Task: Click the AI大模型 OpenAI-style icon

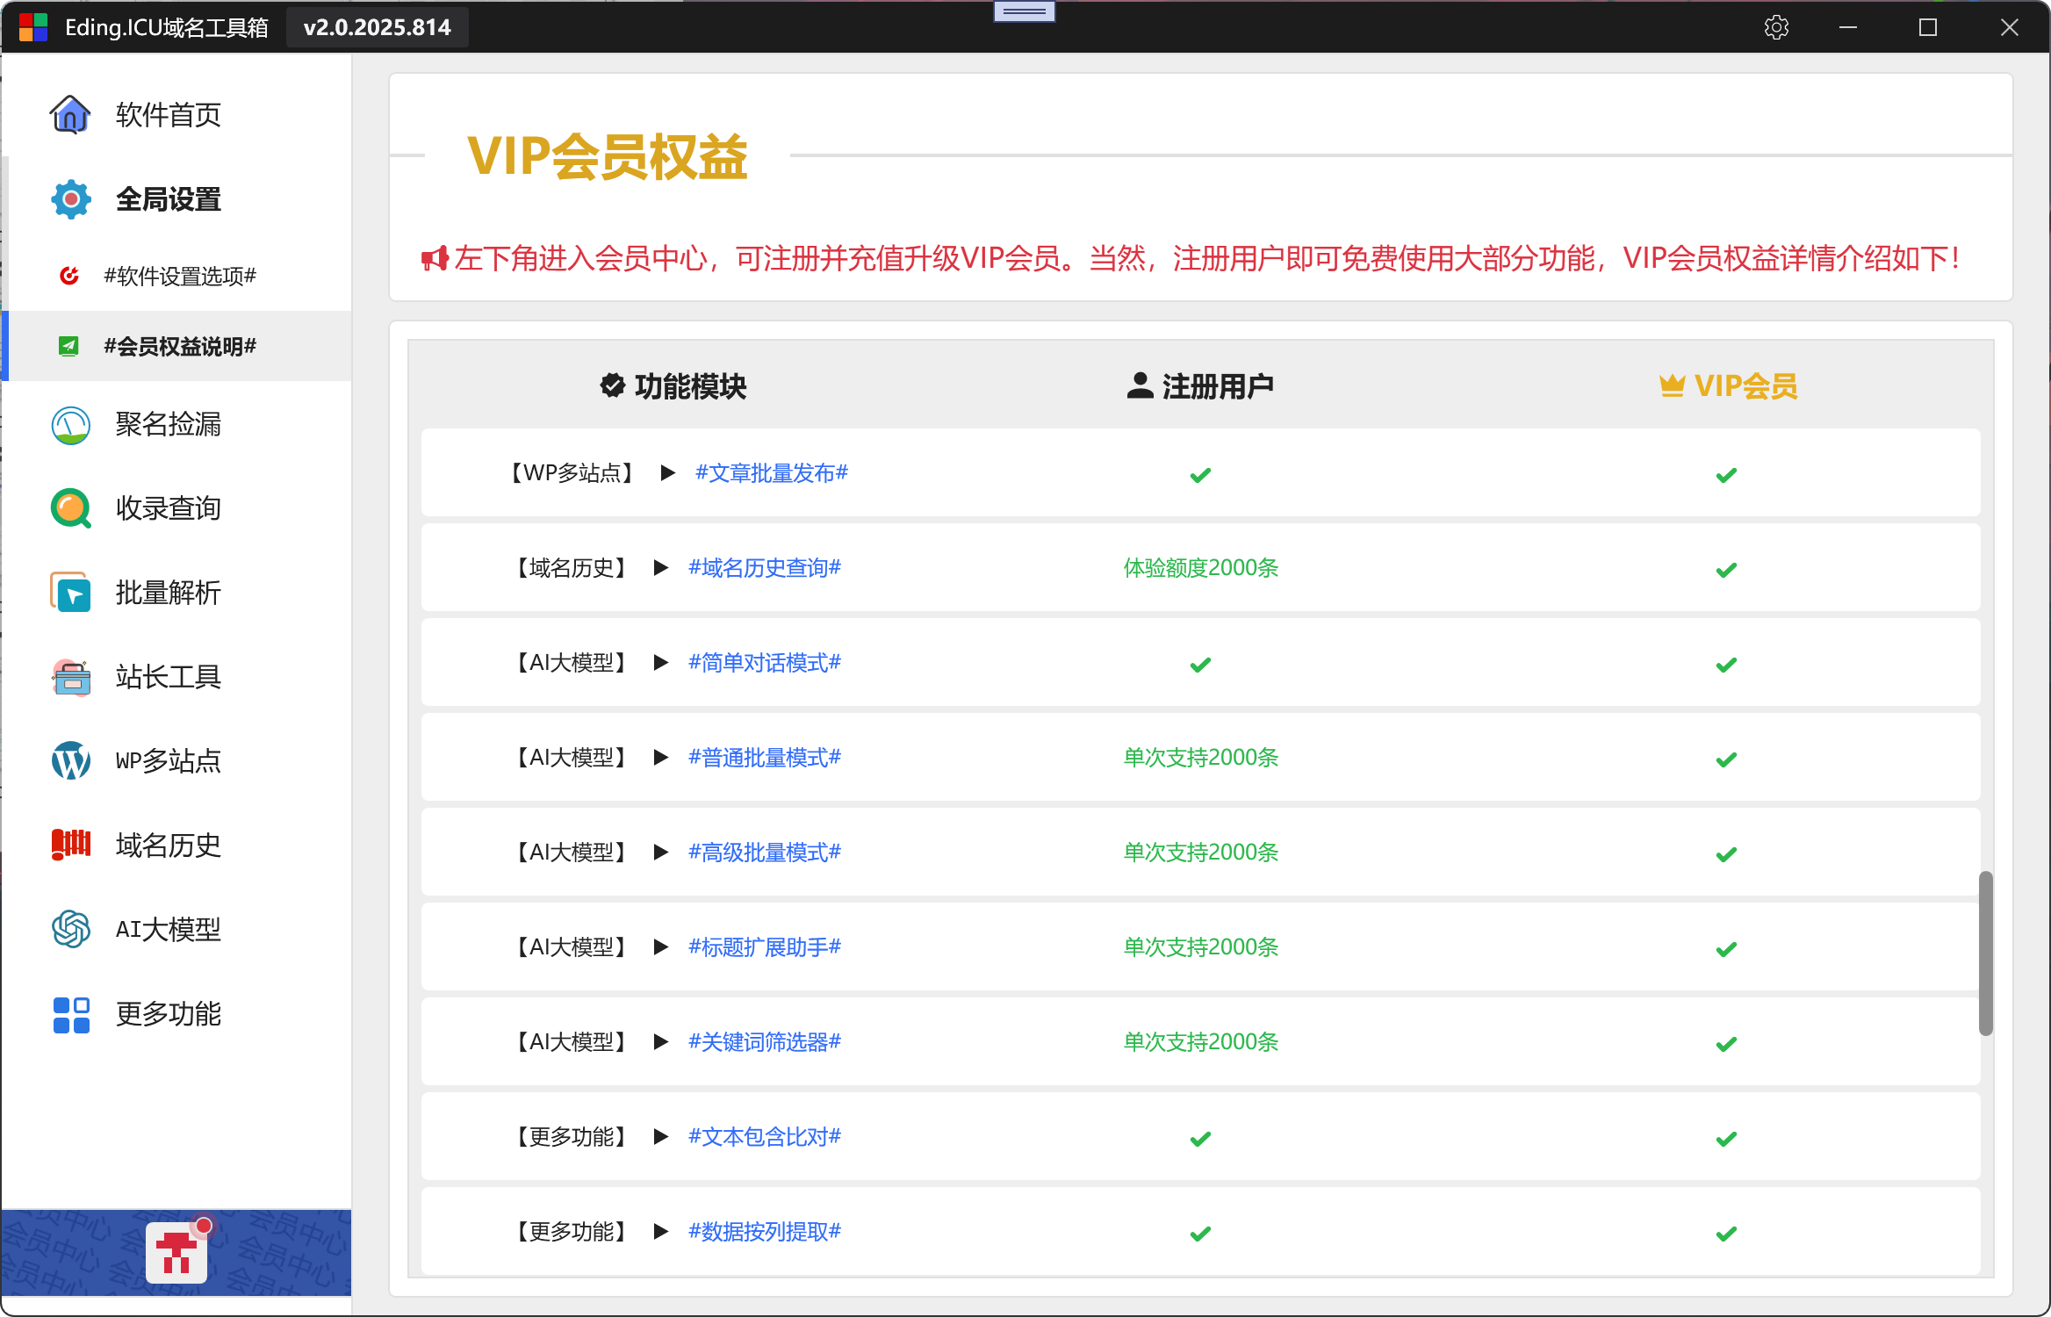Action: coord(70,929)
